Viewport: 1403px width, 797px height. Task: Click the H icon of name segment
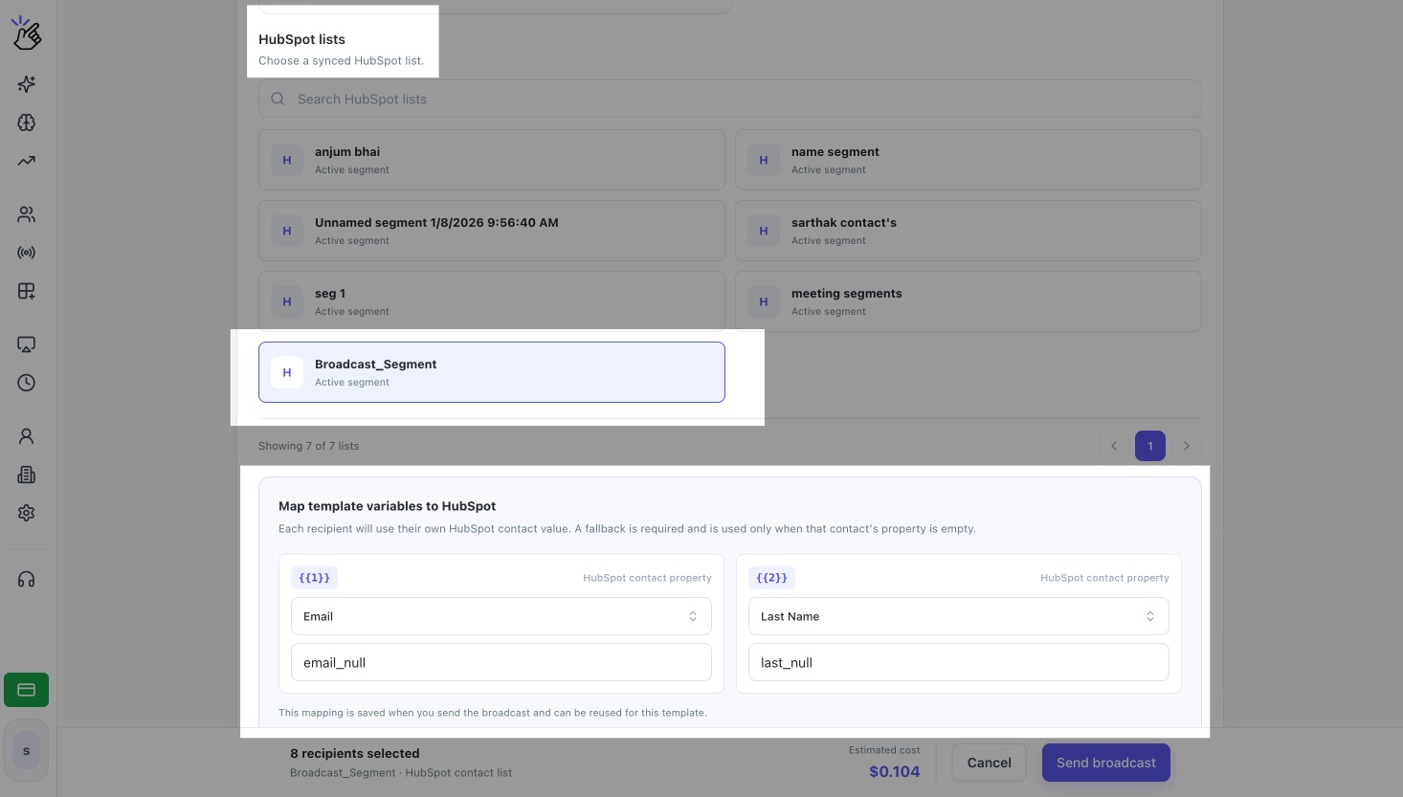pos(764,160)
